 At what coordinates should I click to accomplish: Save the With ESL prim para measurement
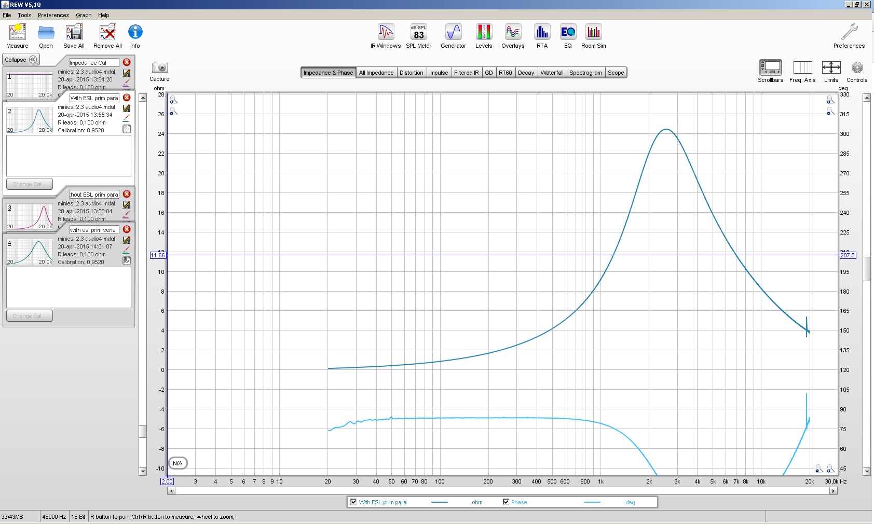(x=126, y=108)
